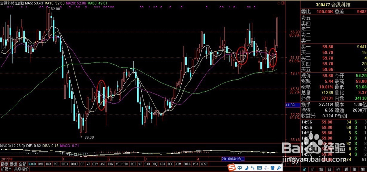
Task: Select the 指标 indicator tab
Action: 4,164
